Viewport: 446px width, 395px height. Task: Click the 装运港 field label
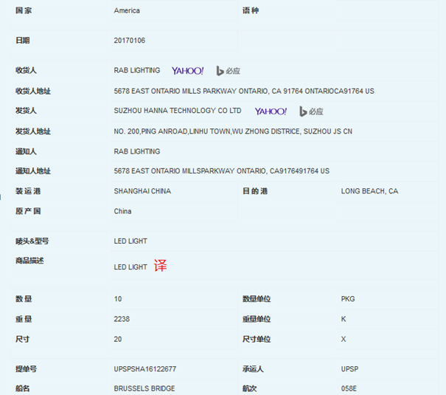(28, 191)
